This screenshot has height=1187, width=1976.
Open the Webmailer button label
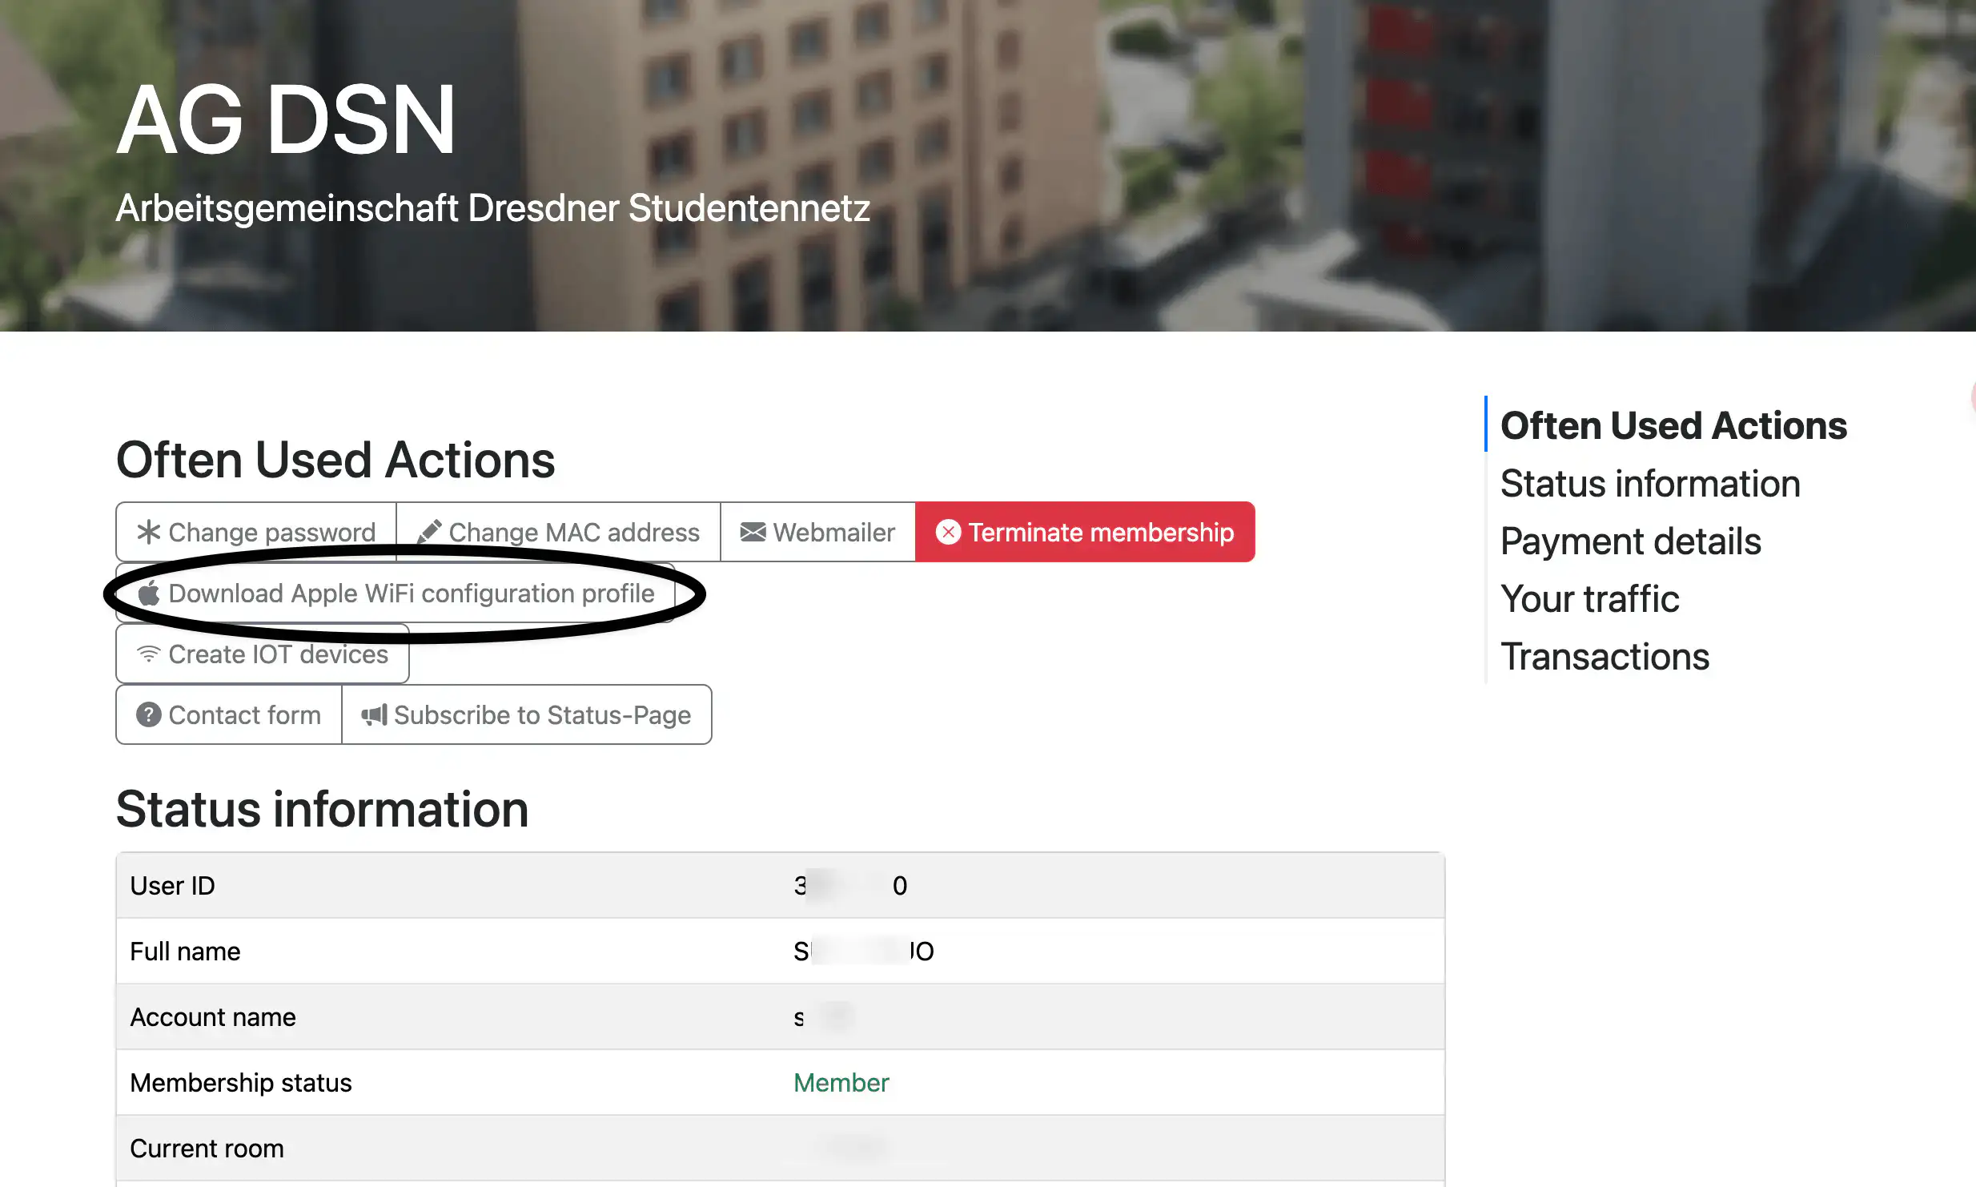coord(834,533)
